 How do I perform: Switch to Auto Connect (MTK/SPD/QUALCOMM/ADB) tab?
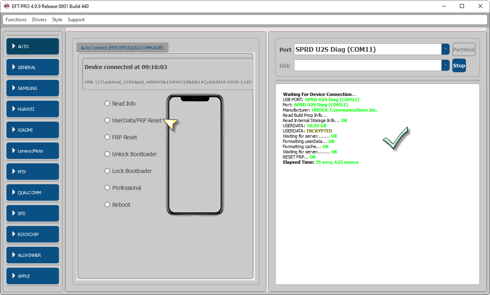(x=123, y=48)
